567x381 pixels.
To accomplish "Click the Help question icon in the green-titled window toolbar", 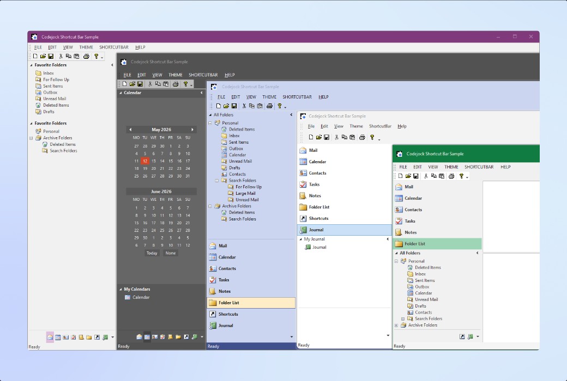I will point(461,176).
